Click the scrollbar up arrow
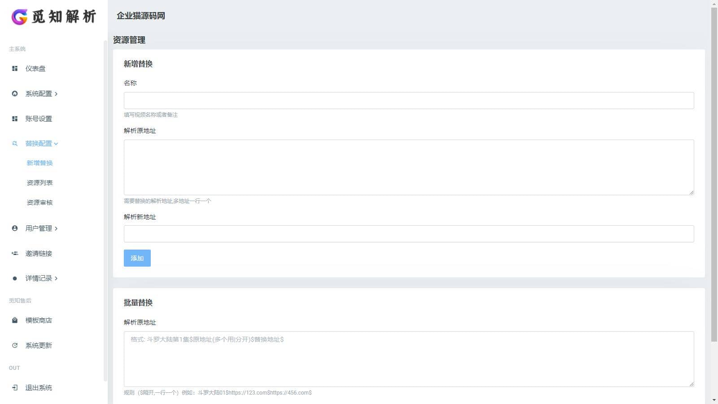This screenshot has width=718, height=404. coord(714,4)
